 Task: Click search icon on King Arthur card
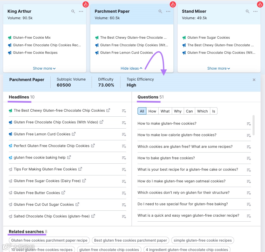73,11
